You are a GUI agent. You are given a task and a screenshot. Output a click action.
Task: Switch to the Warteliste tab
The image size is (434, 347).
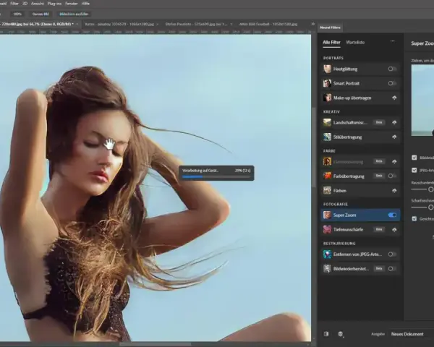point(355,43)
